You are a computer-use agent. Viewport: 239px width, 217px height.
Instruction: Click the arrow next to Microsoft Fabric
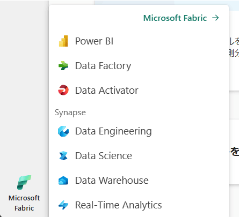215,18
